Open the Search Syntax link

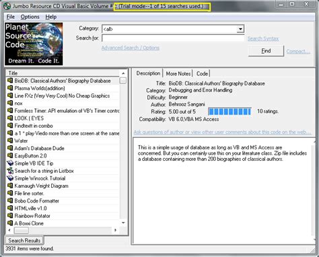tap(263, 38)
